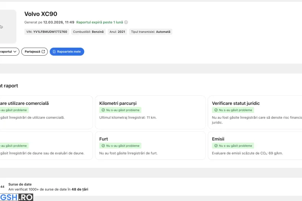Click the GSH.RO logo
This screenshot has height=201, width=302.
tap(16, 197)
